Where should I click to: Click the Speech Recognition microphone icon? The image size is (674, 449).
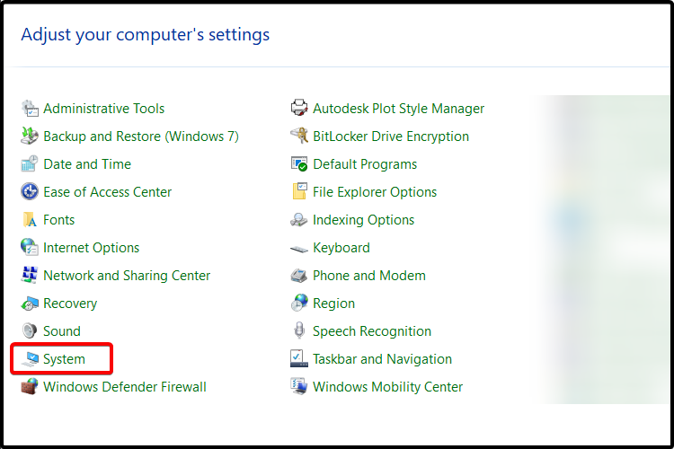pyautogui.click(x=299, y=330)
